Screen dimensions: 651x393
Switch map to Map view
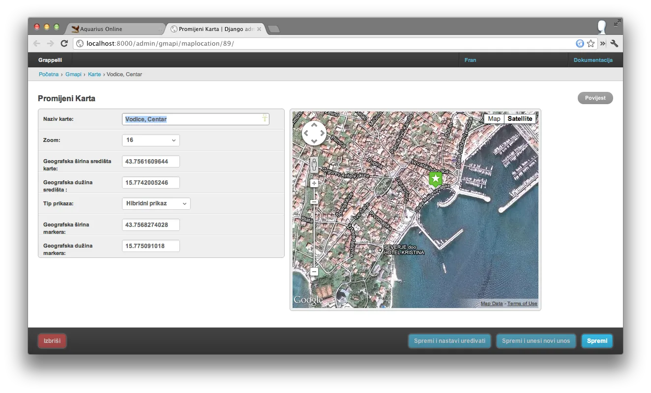point(494,119)
